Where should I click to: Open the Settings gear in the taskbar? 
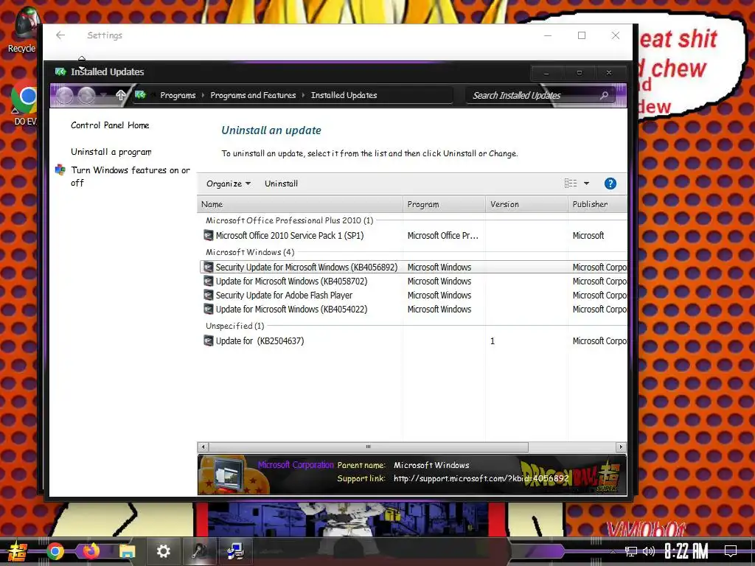click(x=163, y=551)
